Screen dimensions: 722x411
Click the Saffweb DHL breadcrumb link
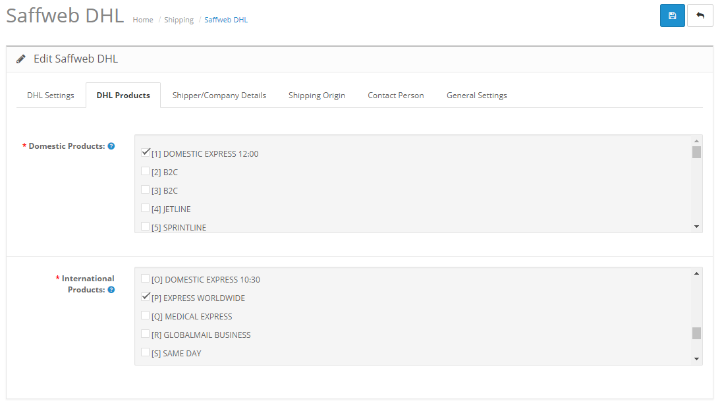coord(226,20)
